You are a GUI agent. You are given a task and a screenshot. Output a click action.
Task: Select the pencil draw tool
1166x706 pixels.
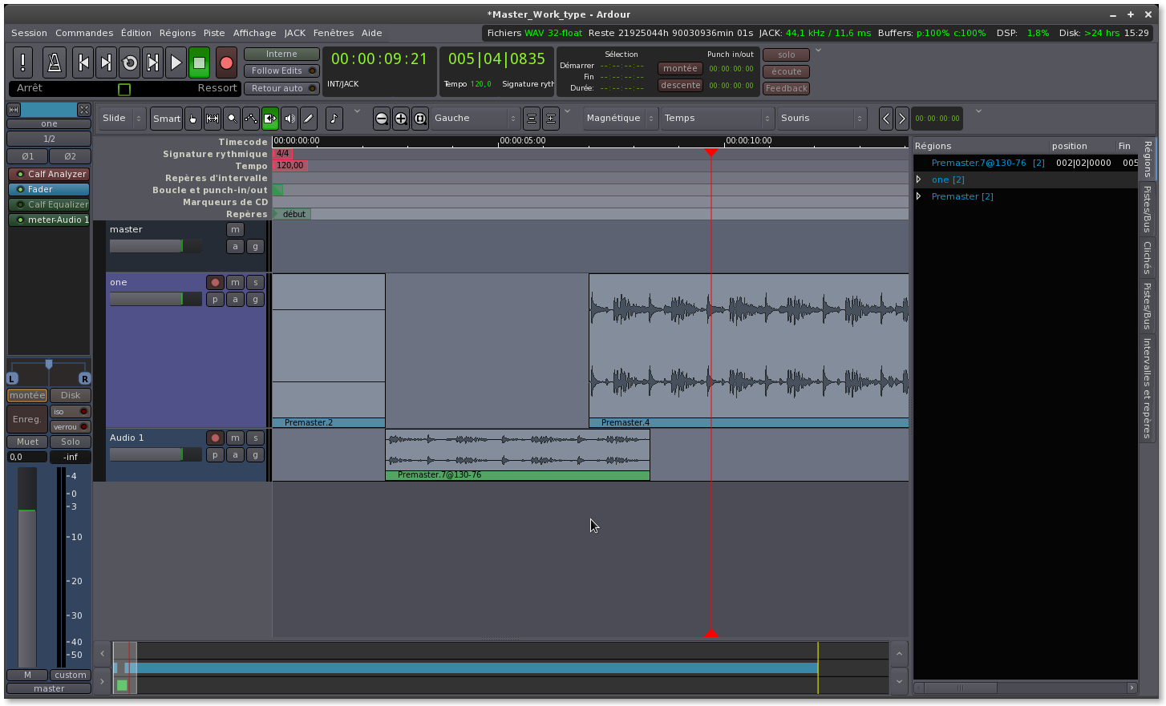pyautogui.click(x=309, y=119)
